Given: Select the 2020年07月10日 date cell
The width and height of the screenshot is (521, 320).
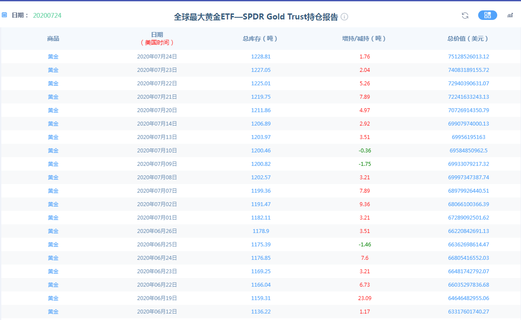Looking at the screenshot, I should coord(157,150).
